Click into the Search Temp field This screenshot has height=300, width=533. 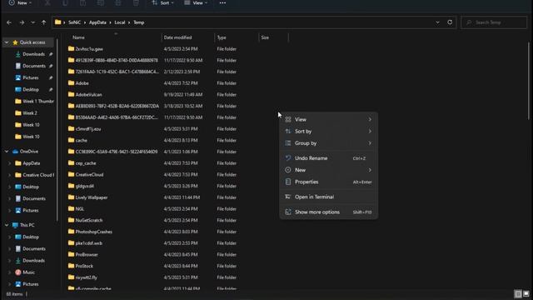coord(494,22)
